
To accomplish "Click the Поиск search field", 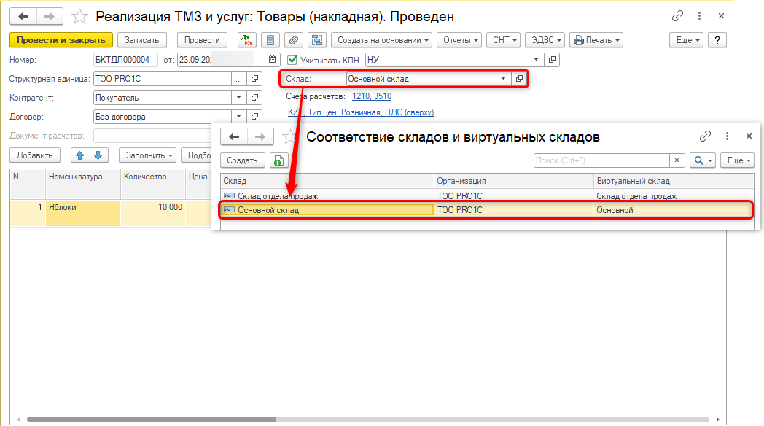I will click(601, 160).
